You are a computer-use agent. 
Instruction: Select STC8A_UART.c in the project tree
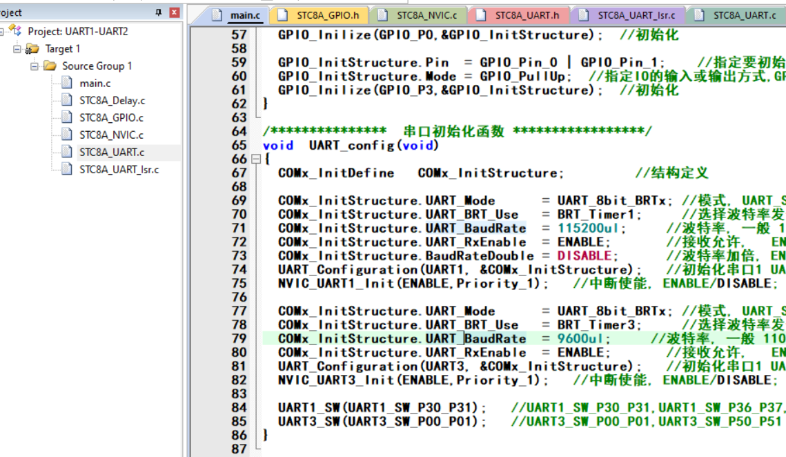(x=112, y=152)
